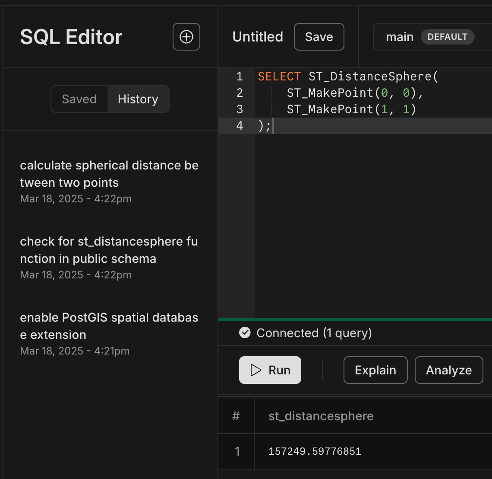
Task: Click the SQL Editor heading
Action: point(71,37)
